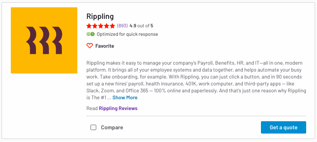Click the Compare label text
The height and width of the screenshot is (142, 317).
click(112, 127)
